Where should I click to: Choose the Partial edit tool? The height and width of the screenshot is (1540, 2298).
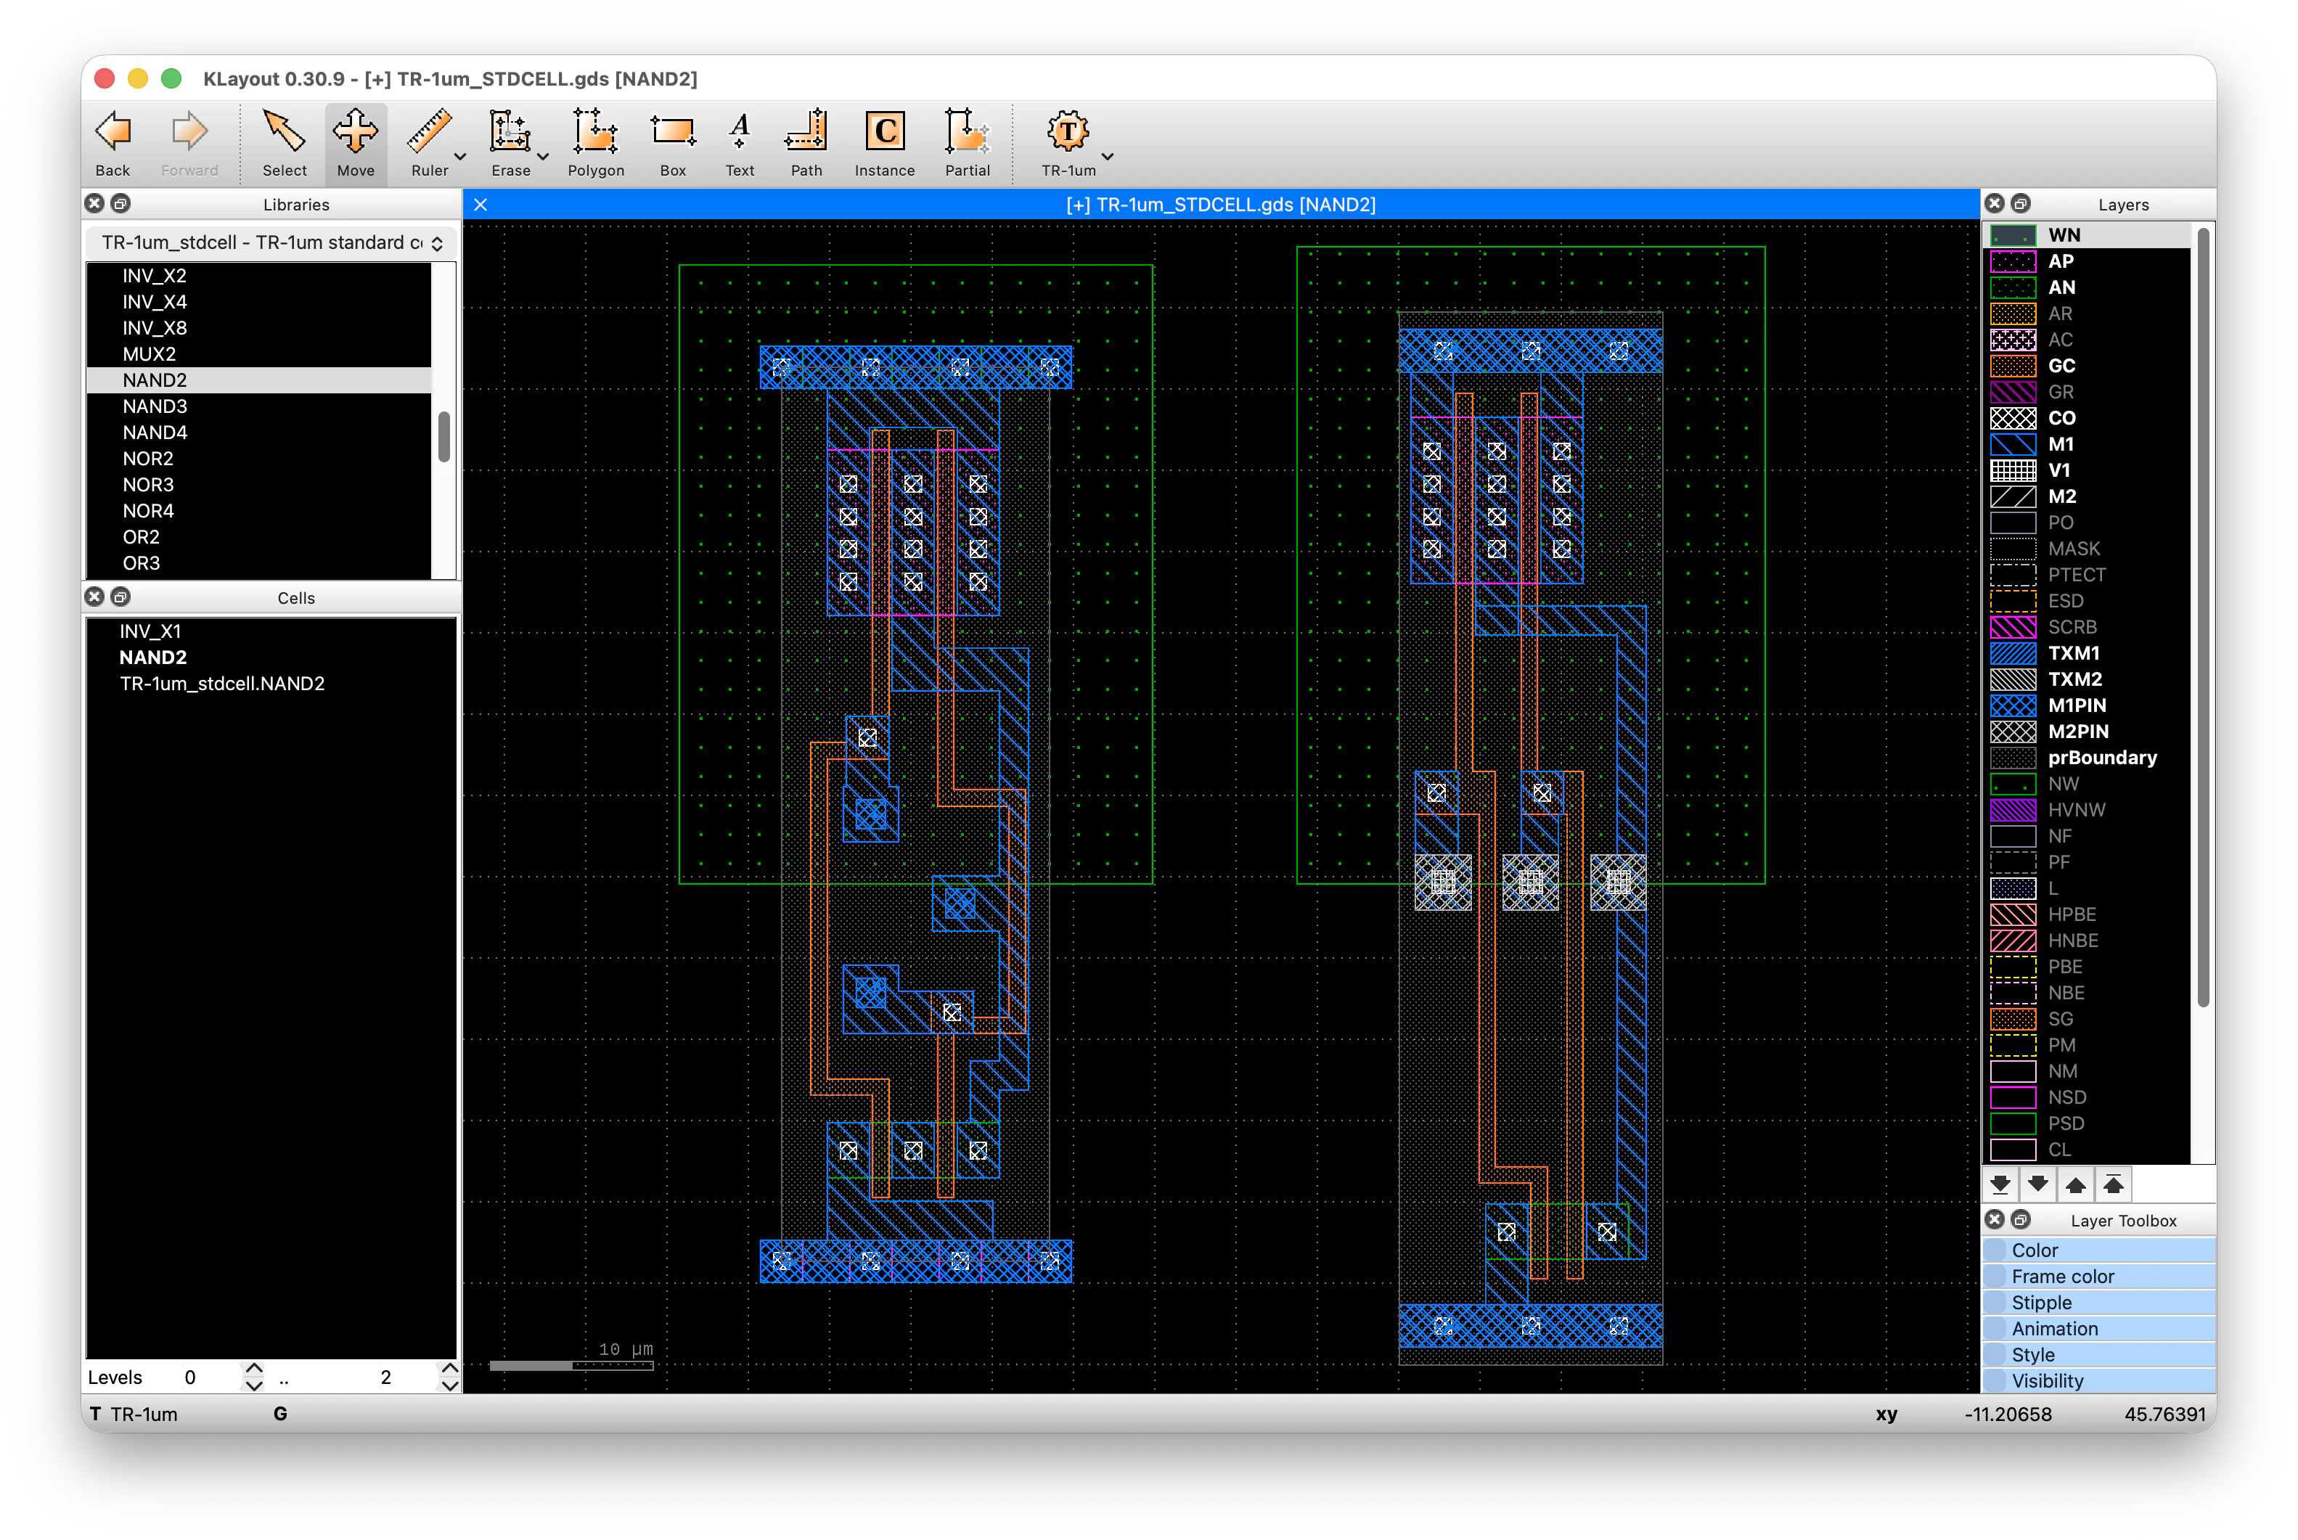click(968, 144)
